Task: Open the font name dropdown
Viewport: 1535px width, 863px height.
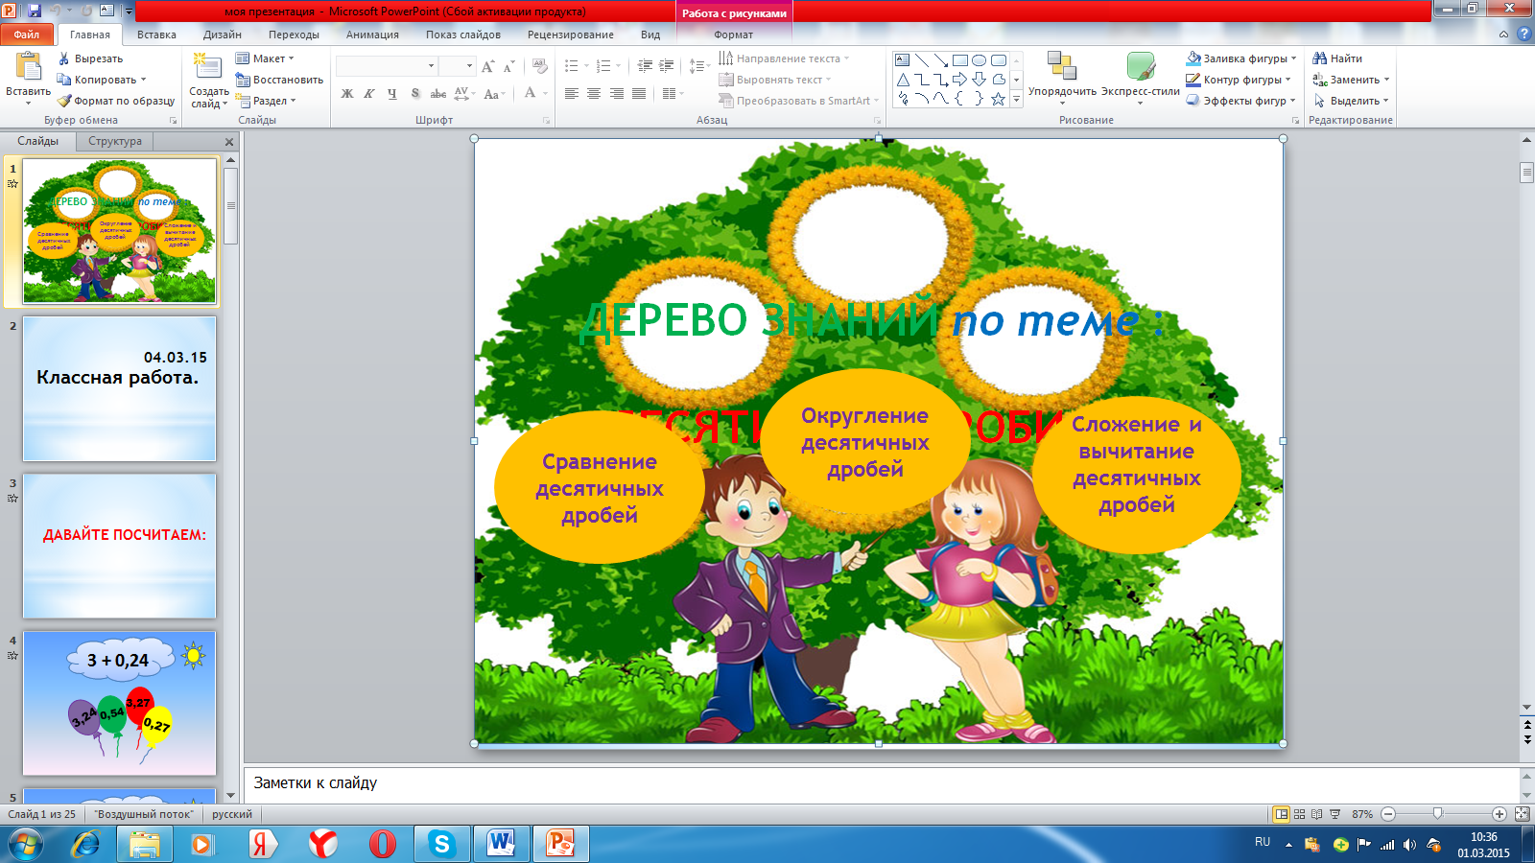Action: (431, 66)
